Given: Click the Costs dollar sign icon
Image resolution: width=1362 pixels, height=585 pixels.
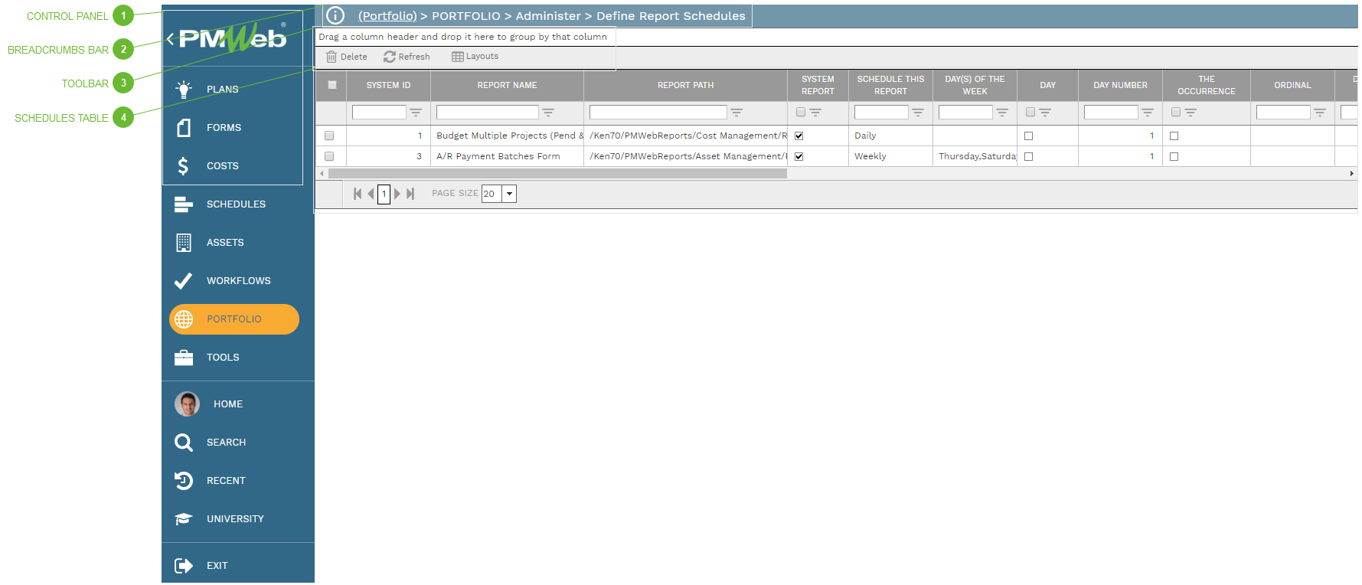Looking at the screenshot, I should pos(183,166).
